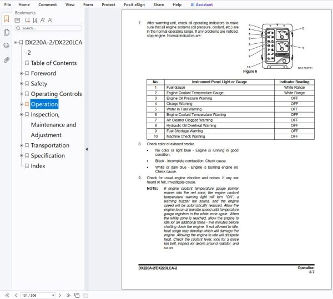Open the Comments panel icon in sidebar
The image size is (333, 299).
[6, 45]
